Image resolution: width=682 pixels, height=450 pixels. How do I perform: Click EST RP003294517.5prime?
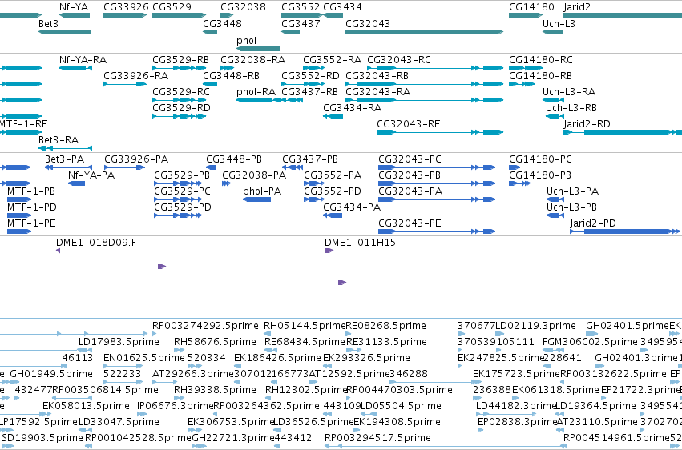377,438
